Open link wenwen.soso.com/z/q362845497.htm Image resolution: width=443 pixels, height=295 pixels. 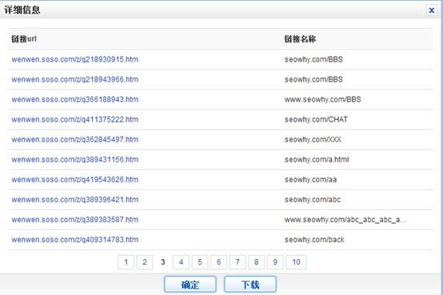[75, 140]
